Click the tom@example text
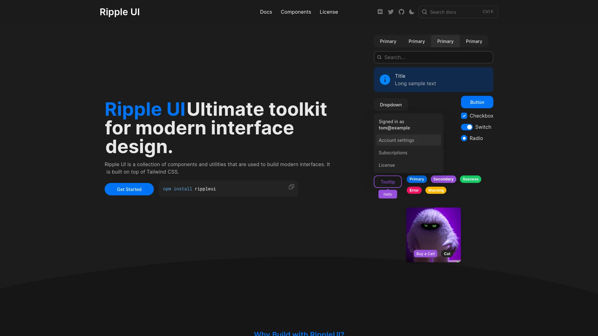The image size is (598, 336). 394,128
